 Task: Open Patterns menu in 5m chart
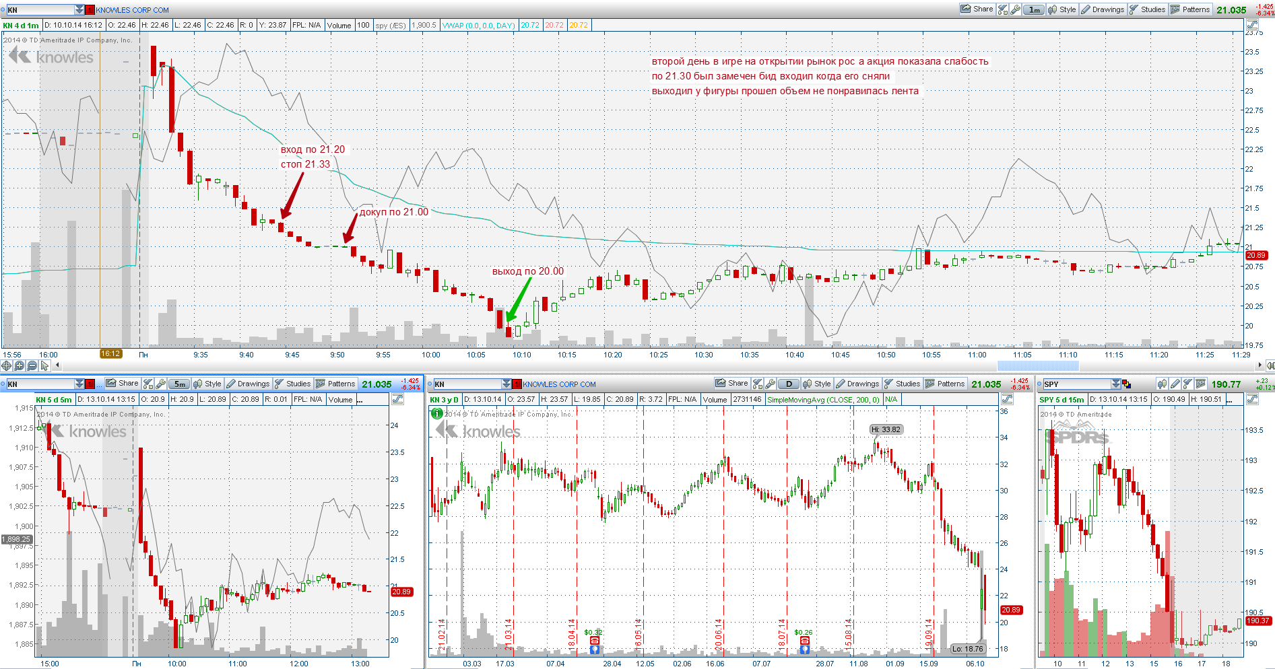(336, 384)
